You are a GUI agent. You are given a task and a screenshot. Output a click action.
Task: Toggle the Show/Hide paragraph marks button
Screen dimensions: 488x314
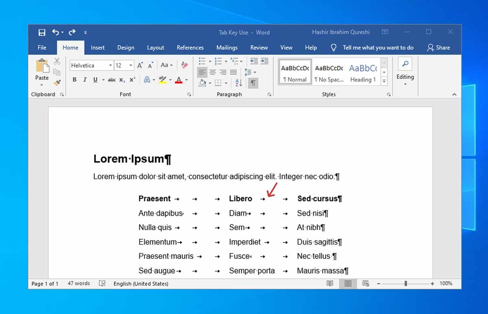click(253, 83)
